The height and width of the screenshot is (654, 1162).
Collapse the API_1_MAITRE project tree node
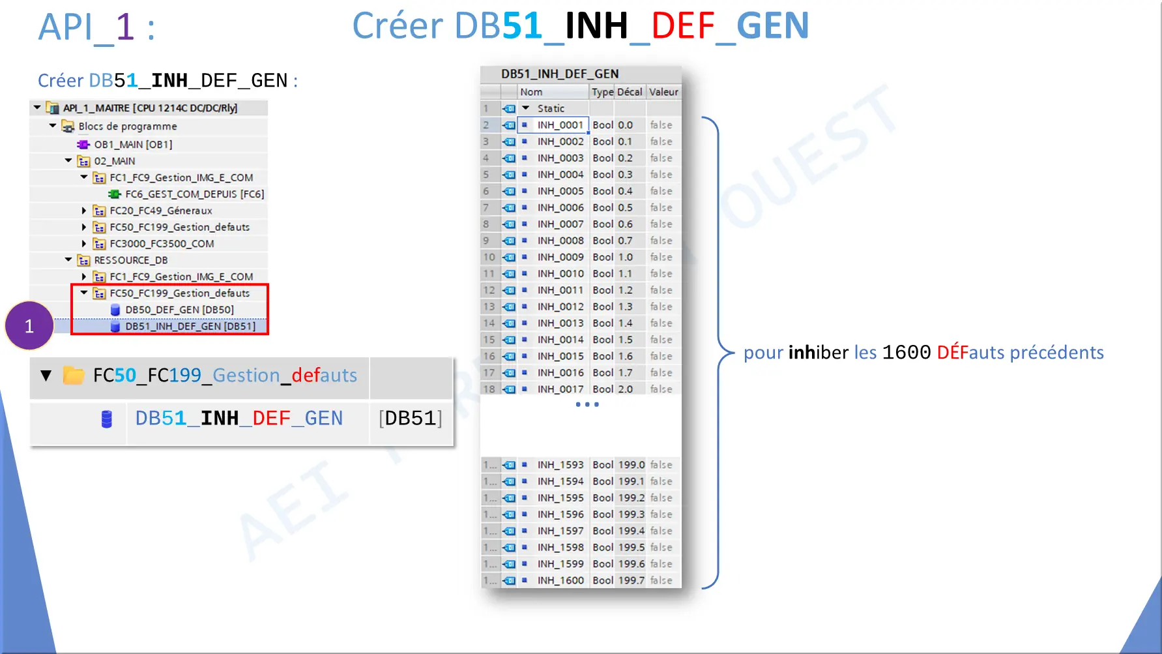tap(37, 108)
